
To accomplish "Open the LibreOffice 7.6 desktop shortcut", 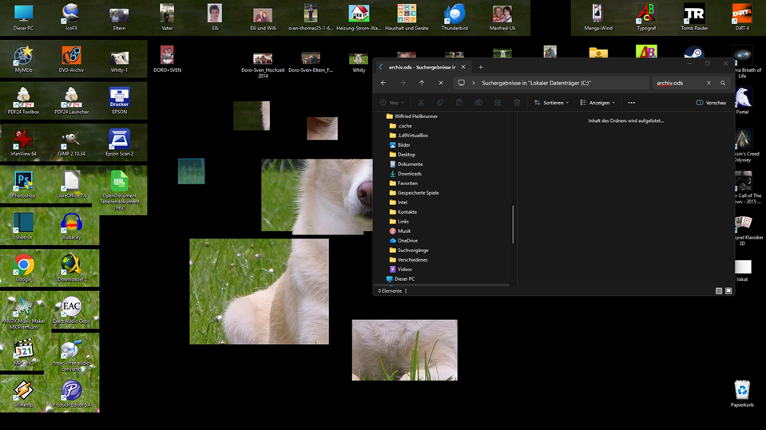I will [x=71, y=185].
